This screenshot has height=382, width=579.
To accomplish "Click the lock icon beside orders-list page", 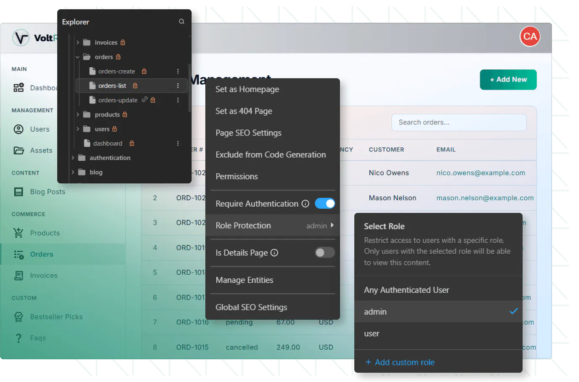I will tap(135, 85).
